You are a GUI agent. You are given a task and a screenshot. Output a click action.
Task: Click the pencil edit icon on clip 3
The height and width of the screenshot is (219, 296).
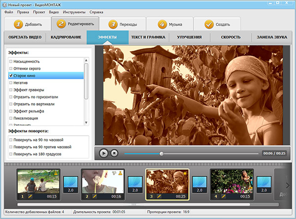tap(159, 196)
